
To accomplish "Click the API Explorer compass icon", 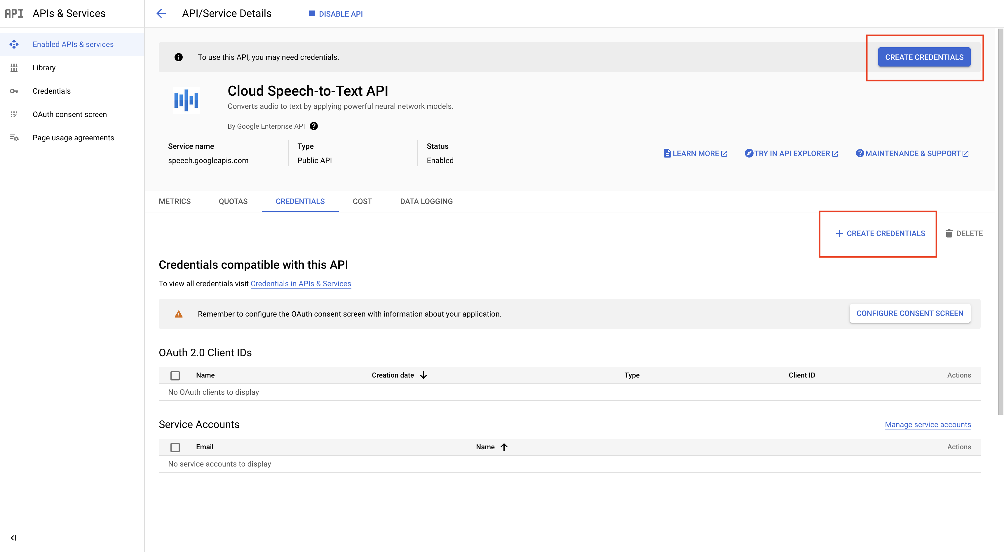I will 749,153.
